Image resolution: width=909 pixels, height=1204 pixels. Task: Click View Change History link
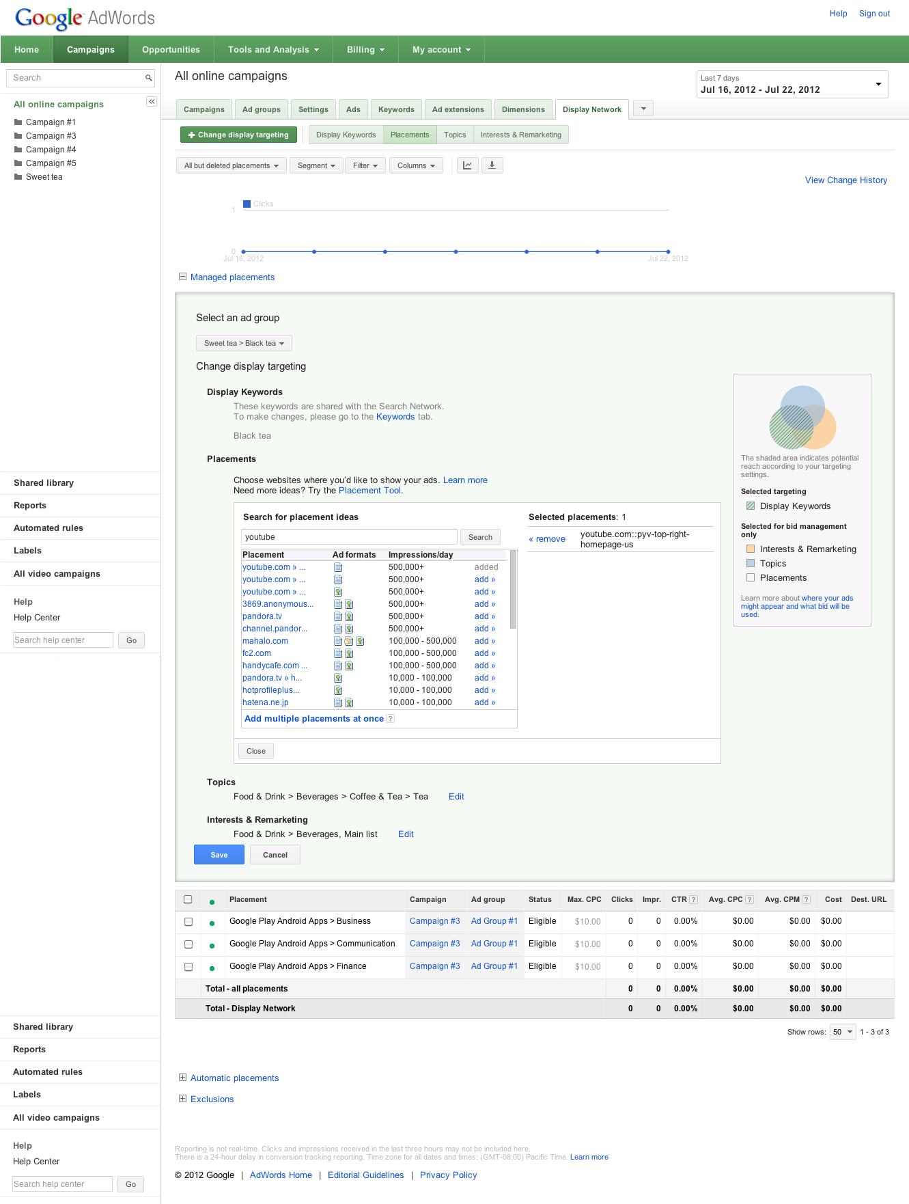845,180
